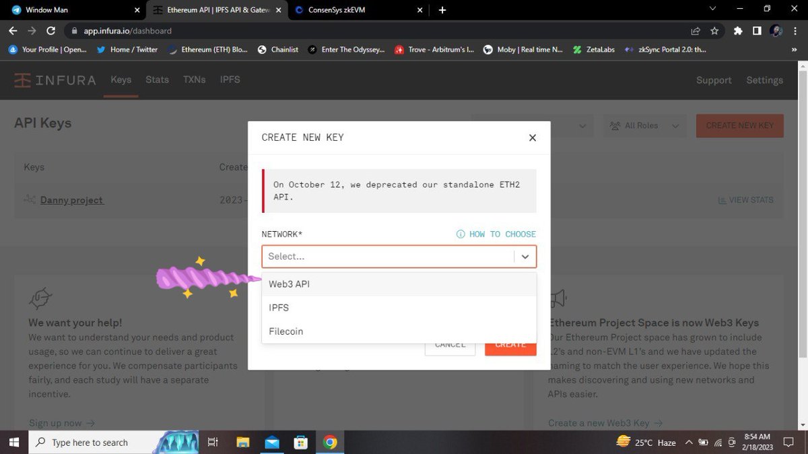The height and width of the screenshot is (454, 808).
Task: Click the orange Create button
Action: coord(510,345)
